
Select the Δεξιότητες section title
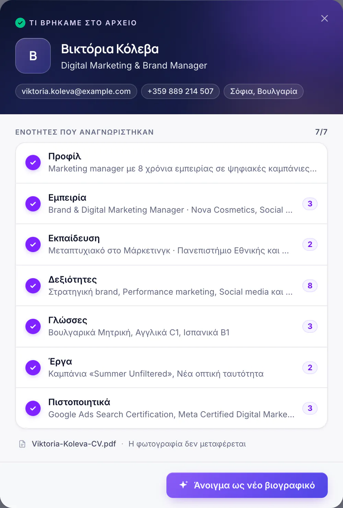(72, 279)
